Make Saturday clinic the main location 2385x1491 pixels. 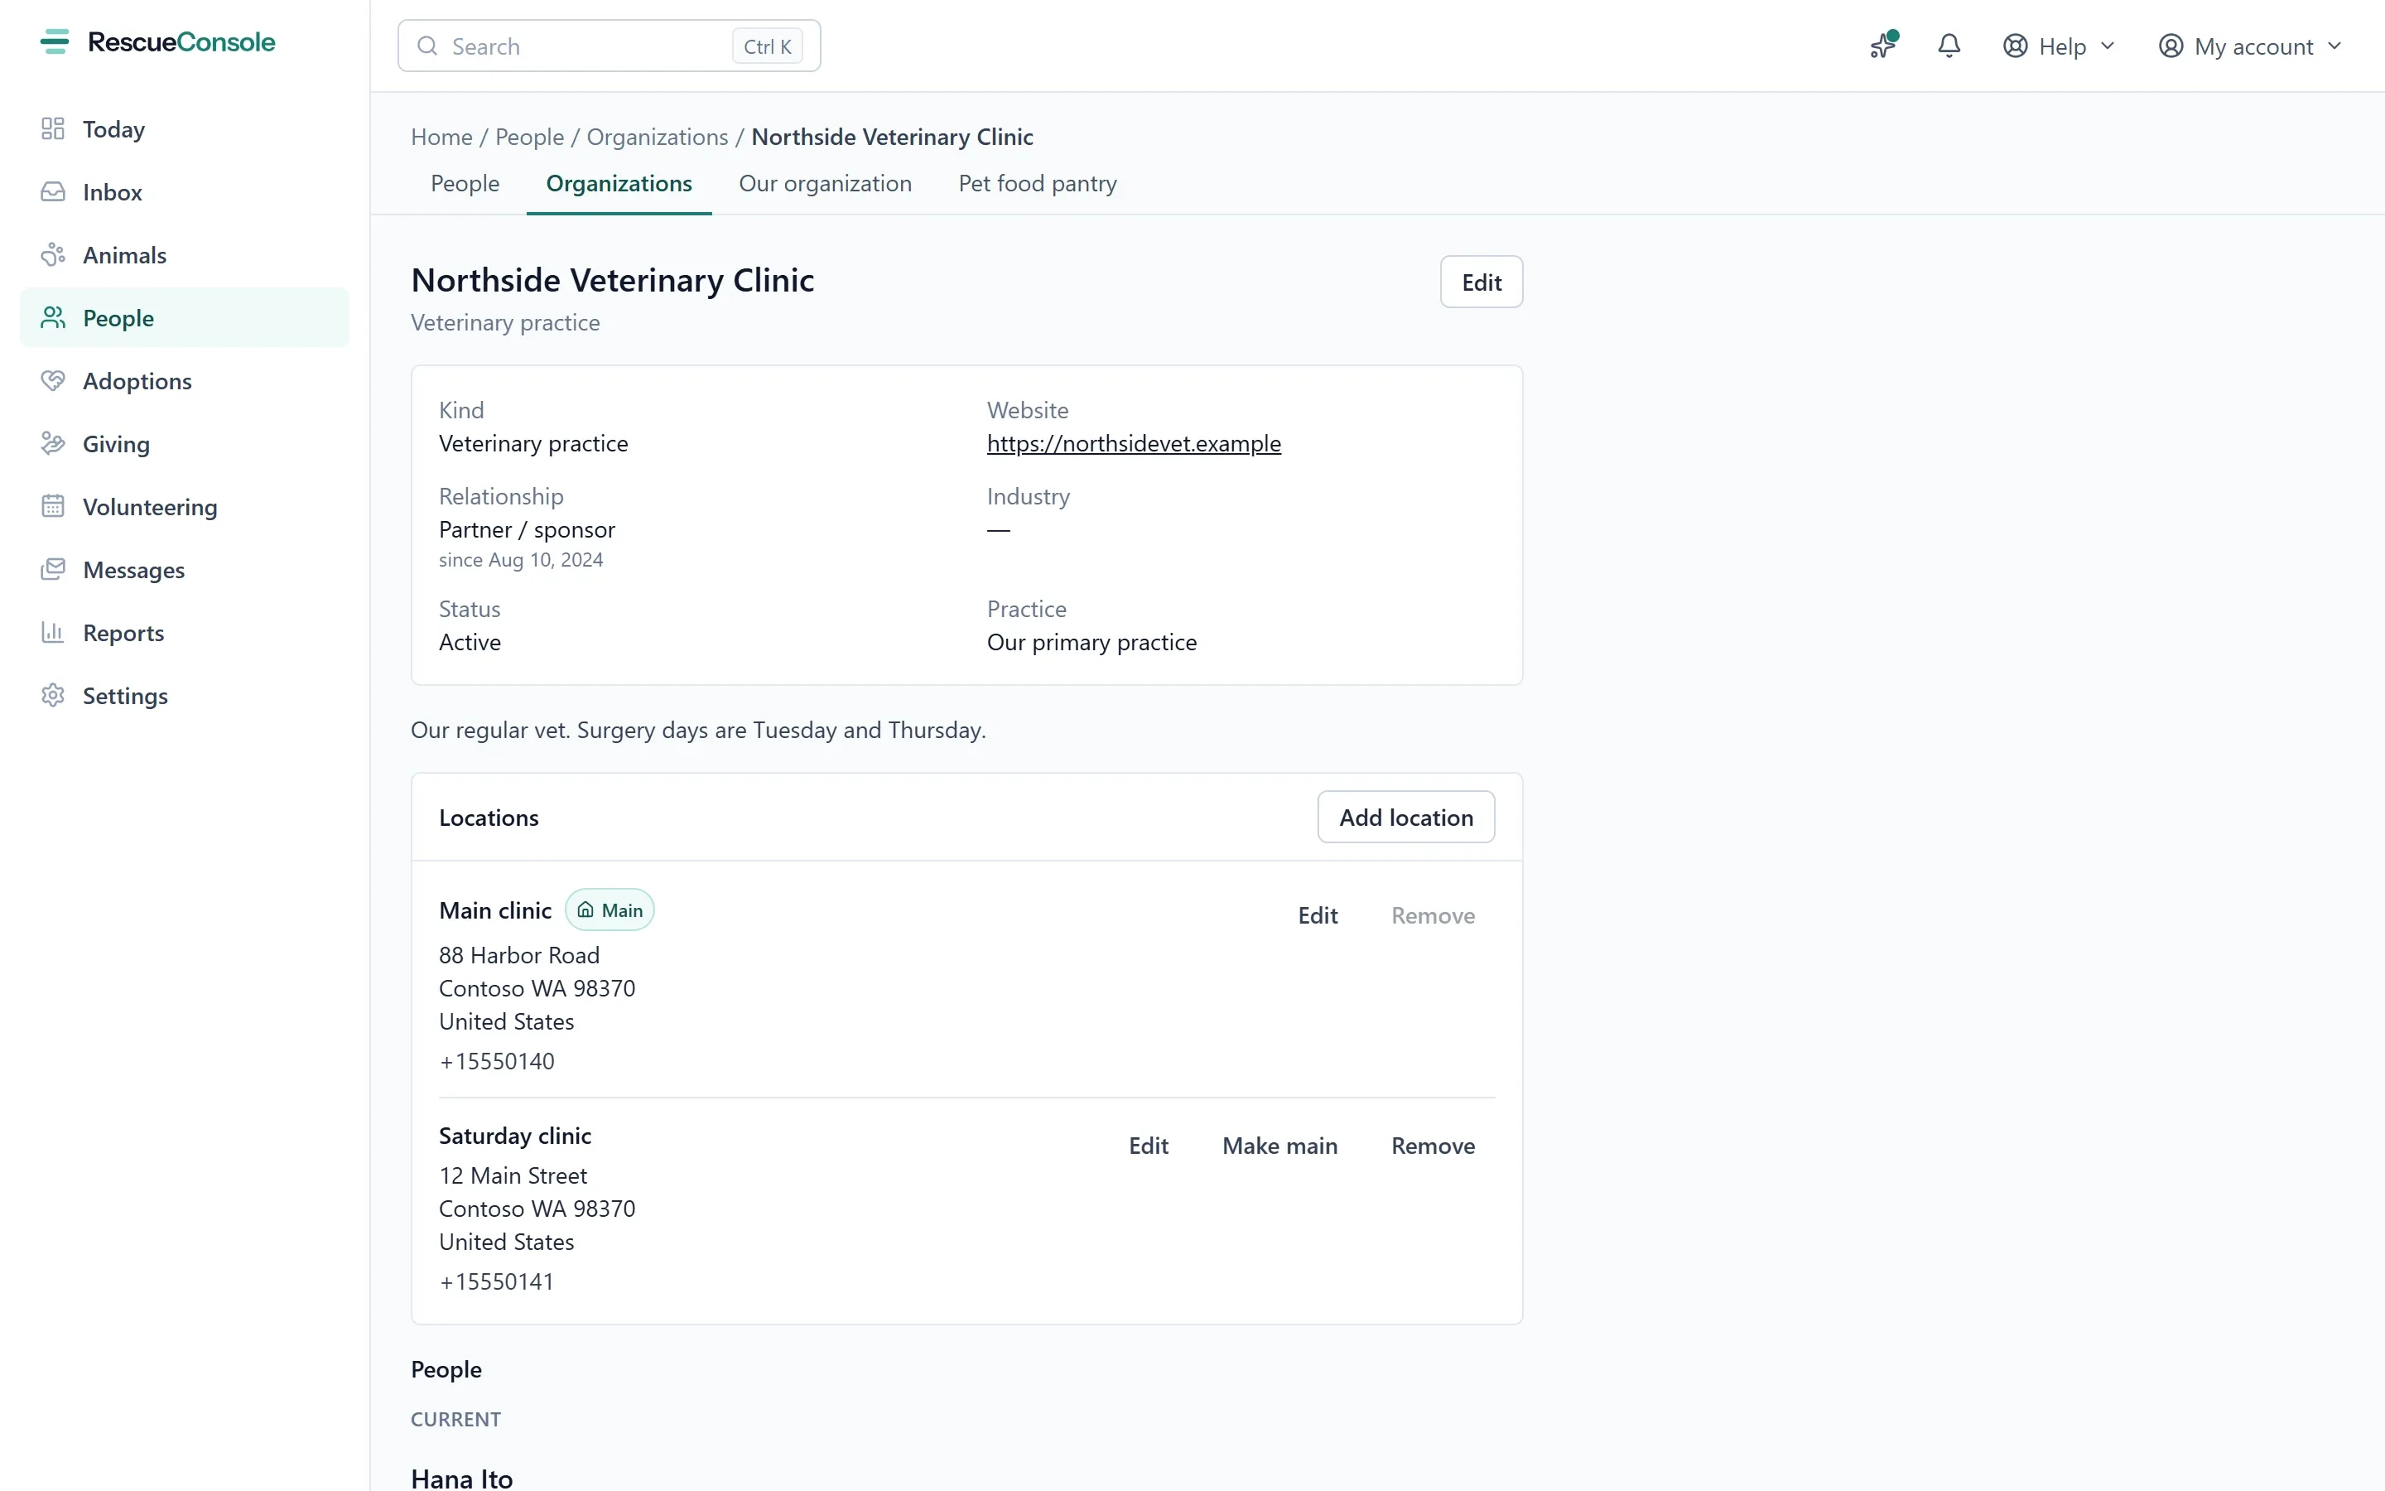pyautogui.click(x=1280, y=1146)
